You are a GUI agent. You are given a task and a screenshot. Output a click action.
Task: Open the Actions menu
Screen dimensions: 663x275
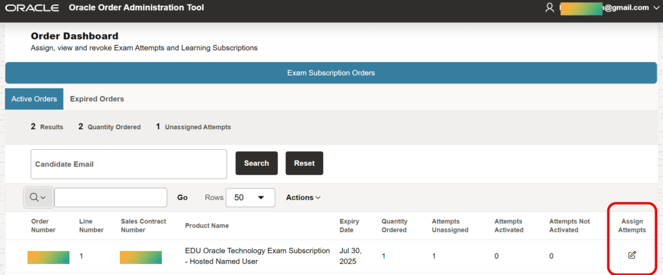(303, 198)
